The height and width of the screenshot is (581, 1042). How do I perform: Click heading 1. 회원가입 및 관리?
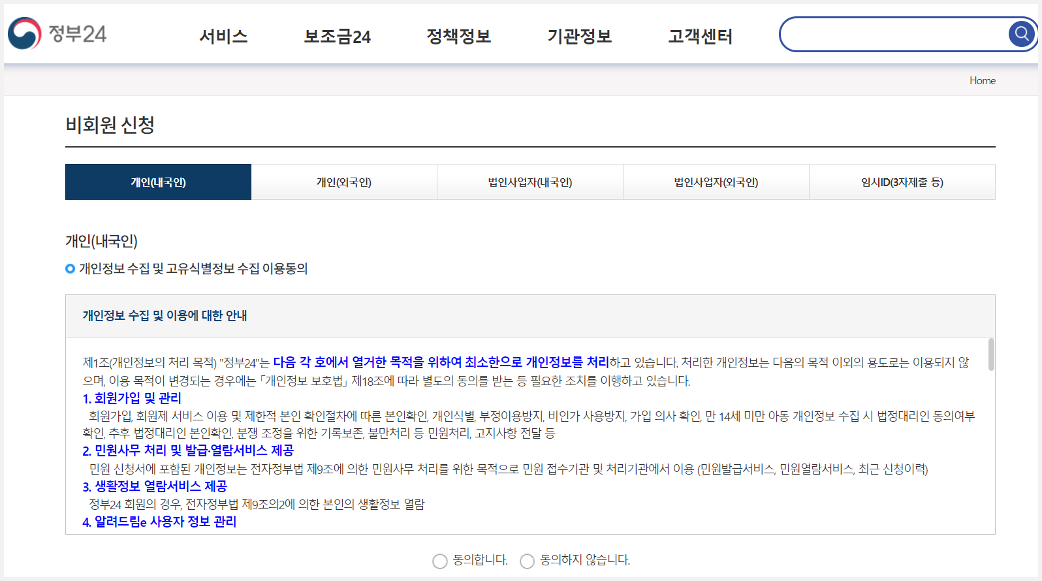132,398
